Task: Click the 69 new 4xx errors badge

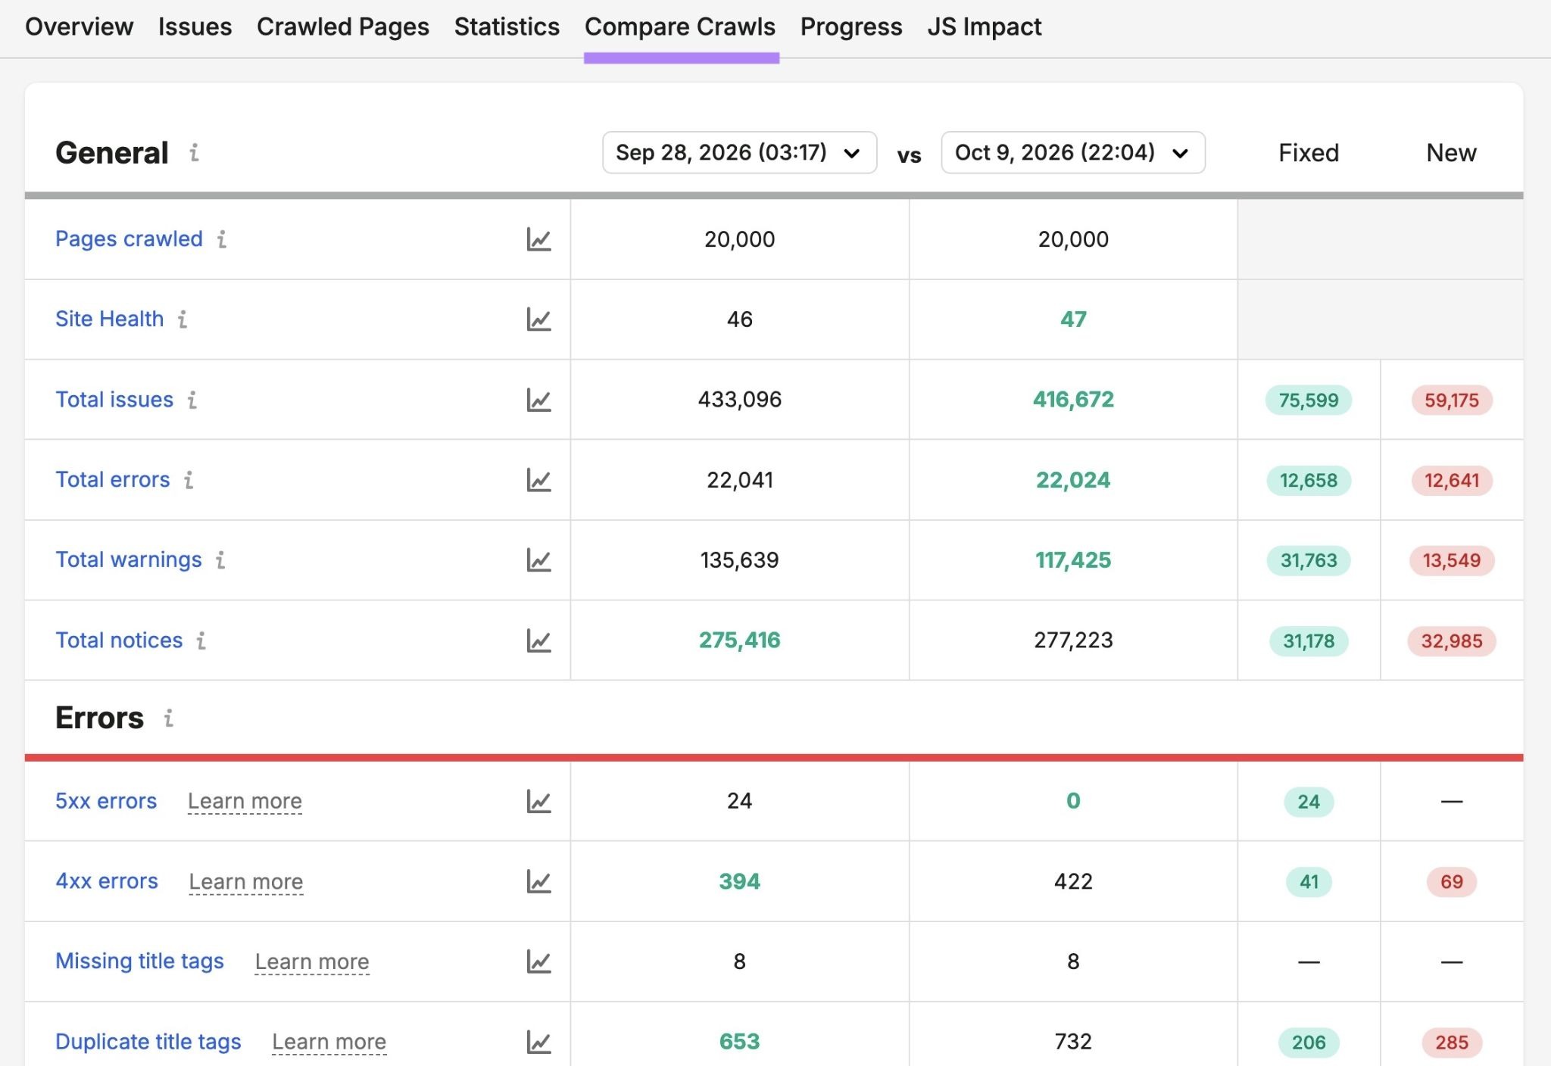Action: 1452,881
